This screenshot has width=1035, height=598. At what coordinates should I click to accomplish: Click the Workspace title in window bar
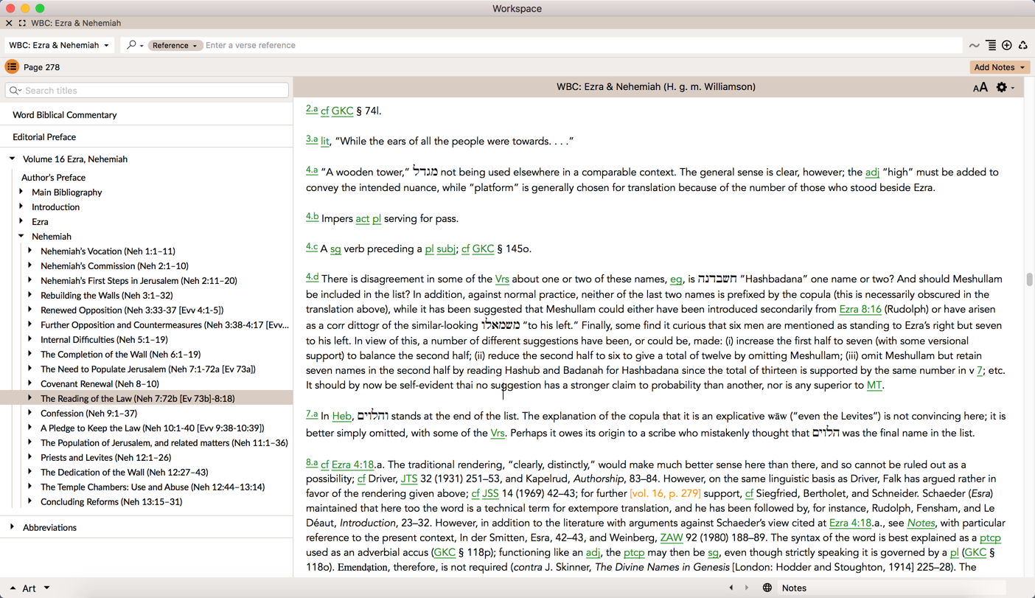(x=517, y=9)
